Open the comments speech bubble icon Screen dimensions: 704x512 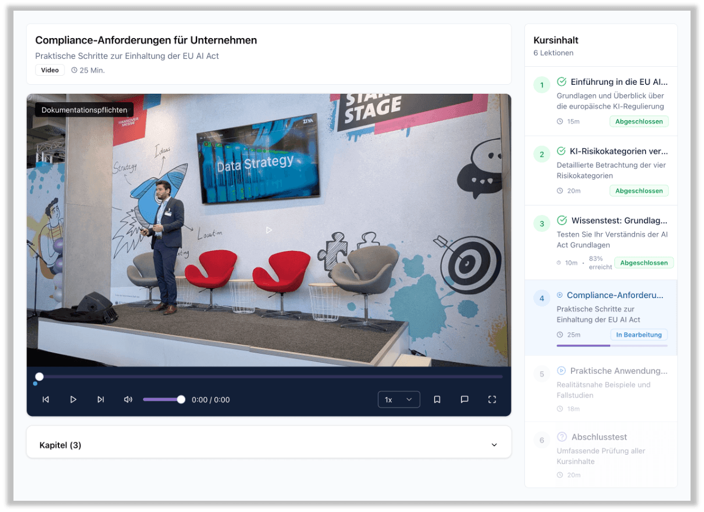[464, 400]
